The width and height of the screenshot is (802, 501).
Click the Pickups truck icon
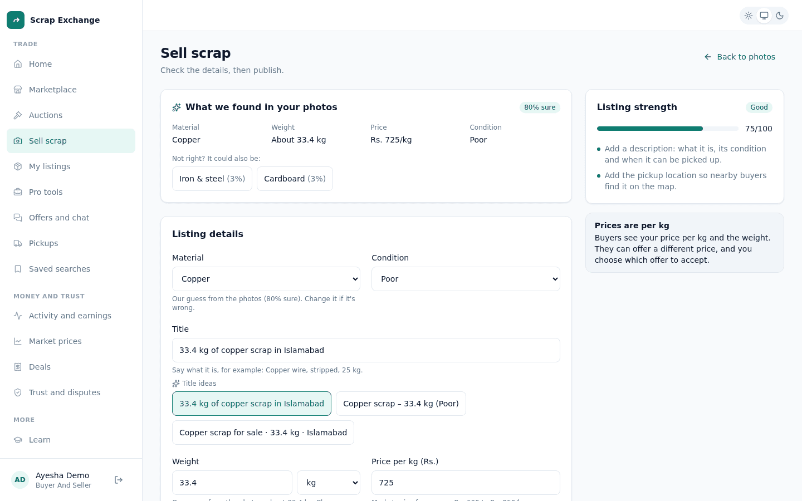[x=18, y=243]
